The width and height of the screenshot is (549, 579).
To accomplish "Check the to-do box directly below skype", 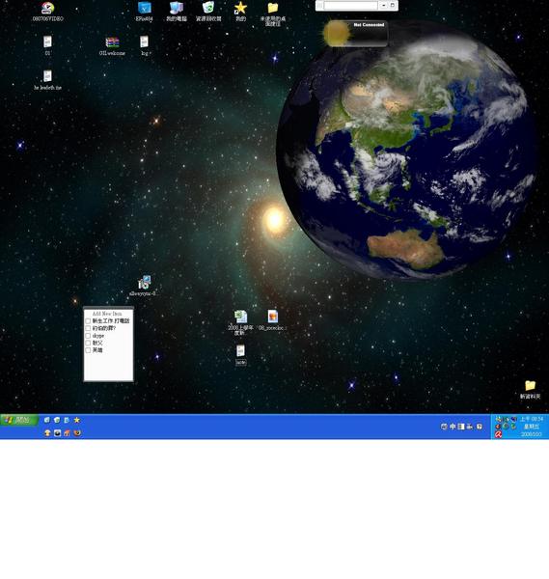I will [x=88, y=343].
